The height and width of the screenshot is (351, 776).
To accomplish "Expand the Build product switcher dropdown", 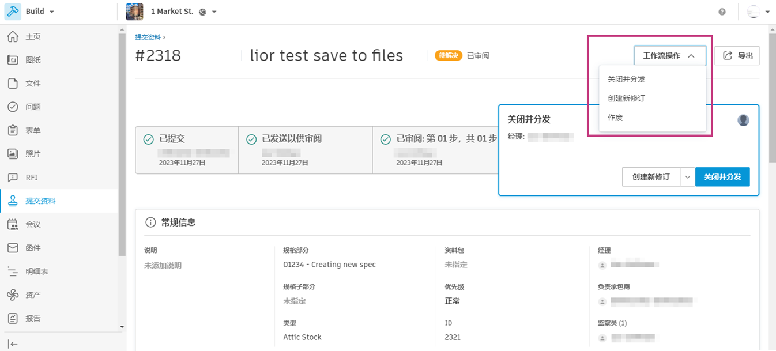I will (52, 12).
